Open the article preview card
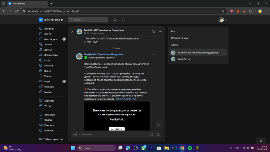 coord(117,116)
